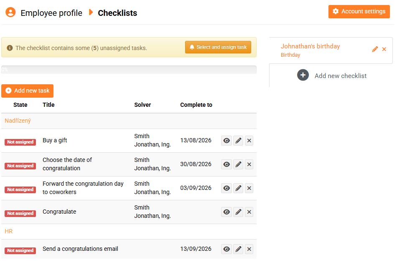397x270 pixels.
Task: Add new checklist
Action: click(332, 76)
